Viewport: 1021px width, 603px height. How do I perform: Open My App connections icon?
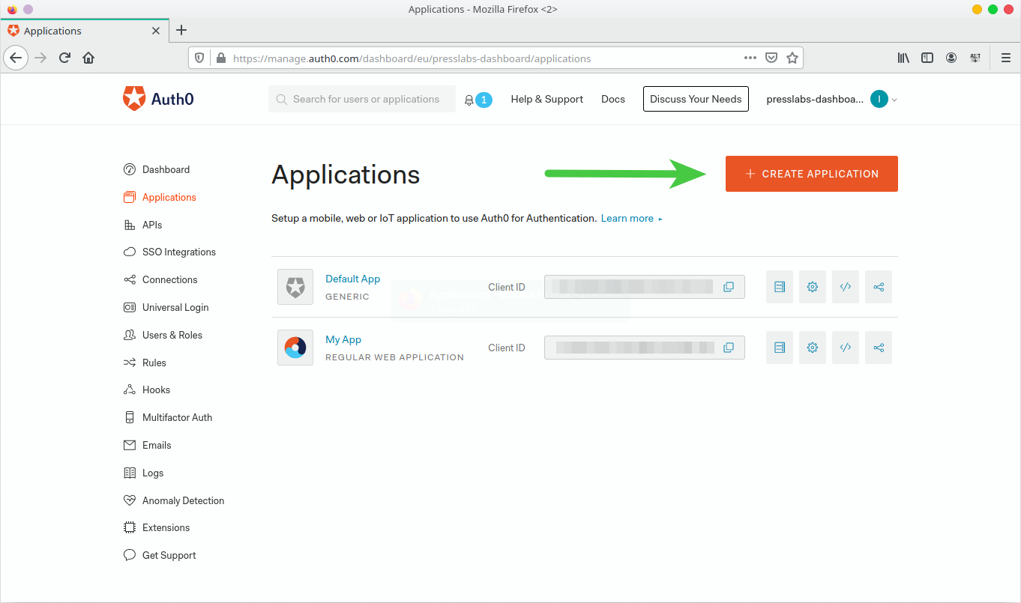[x=879, y=348]
